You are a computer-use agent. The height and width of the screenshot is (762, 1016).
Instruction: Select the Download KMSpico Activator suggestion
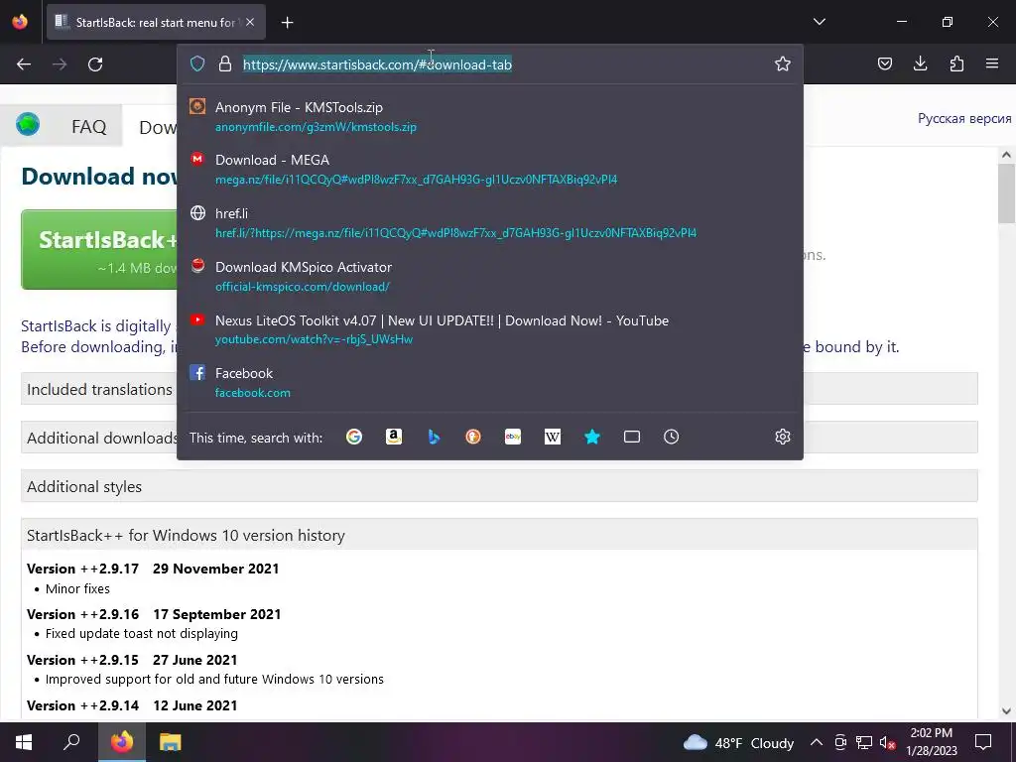(490, 276)
